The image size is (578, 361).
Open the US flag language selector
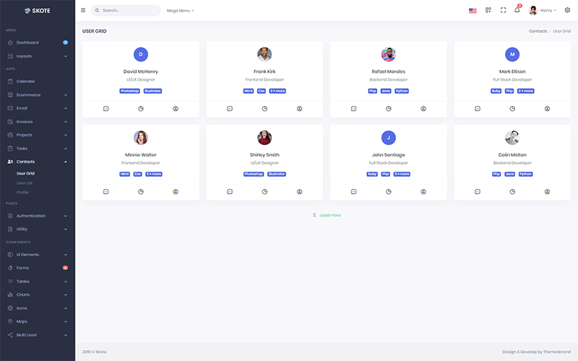click(473, 11)
